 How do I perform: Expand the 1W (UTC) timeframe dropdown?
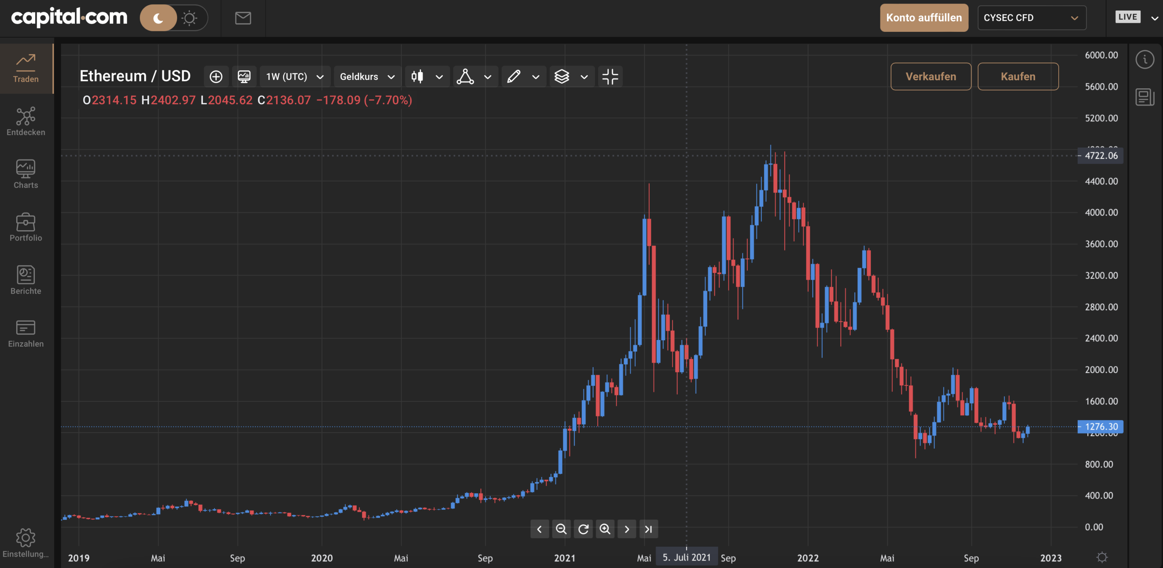point(295,77)
